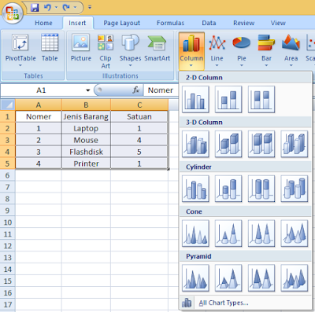Open the Column chart dropdown
315x312 pixels.
point(191,51)
